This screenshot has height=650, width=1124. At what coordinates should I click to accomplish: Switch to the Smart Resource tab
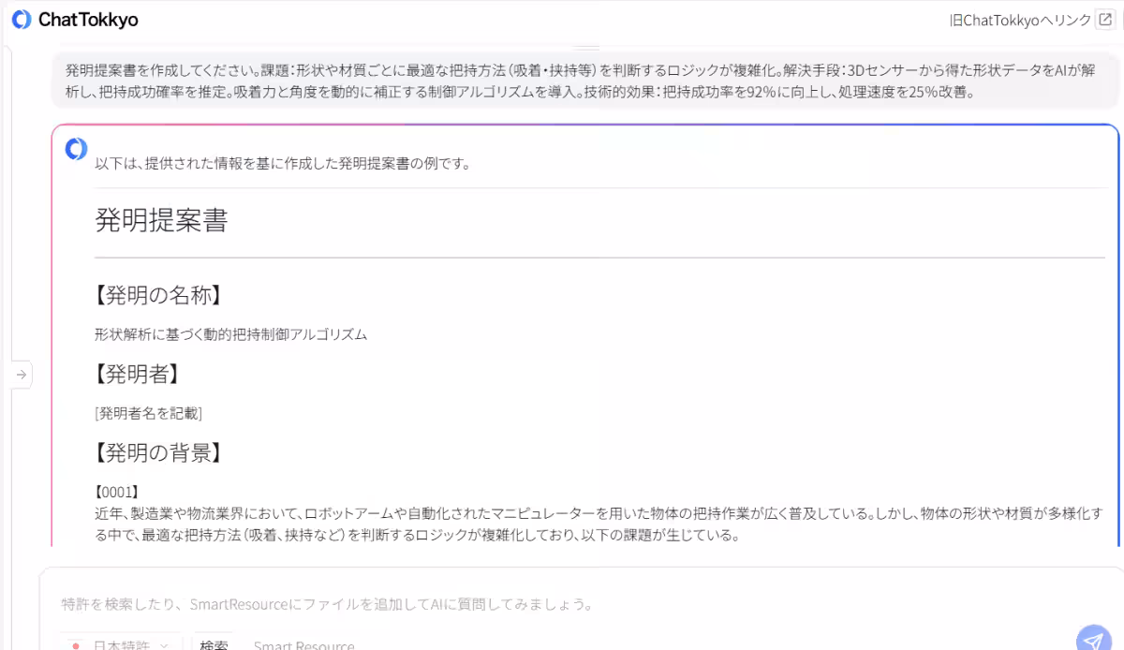303,644
